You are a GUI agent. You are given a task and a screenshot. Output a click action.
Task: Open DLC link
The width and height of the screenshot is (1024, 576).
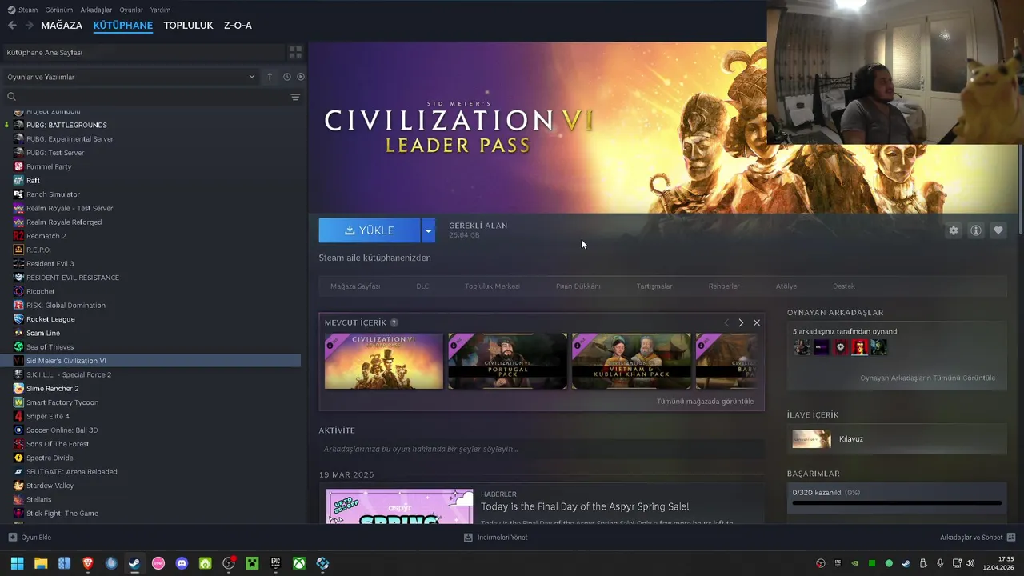[x=422, y=286]
